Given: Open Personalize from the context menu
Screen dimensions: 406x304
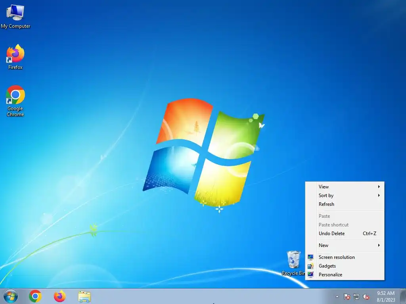Looking at the screenshot, I should (x=345, y=275).
